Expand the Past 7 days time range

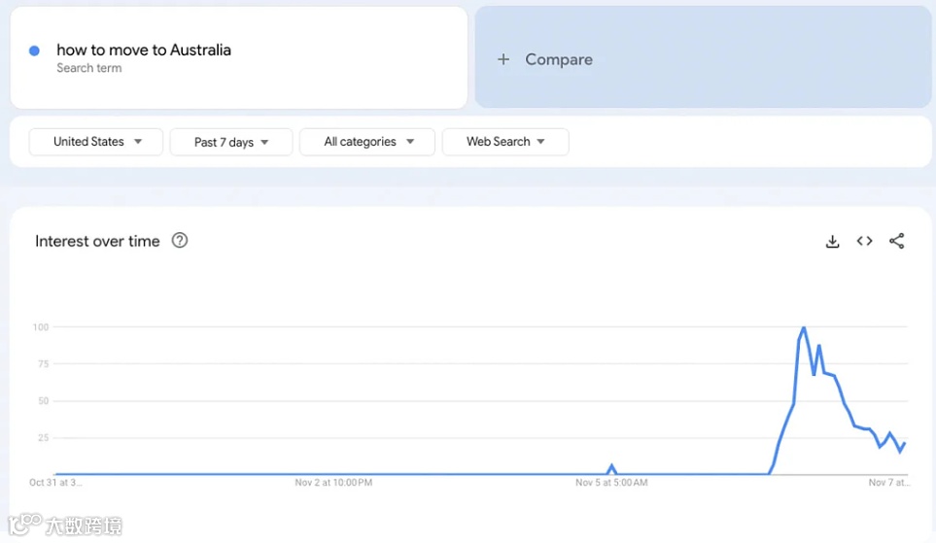[x=230, y=142]
